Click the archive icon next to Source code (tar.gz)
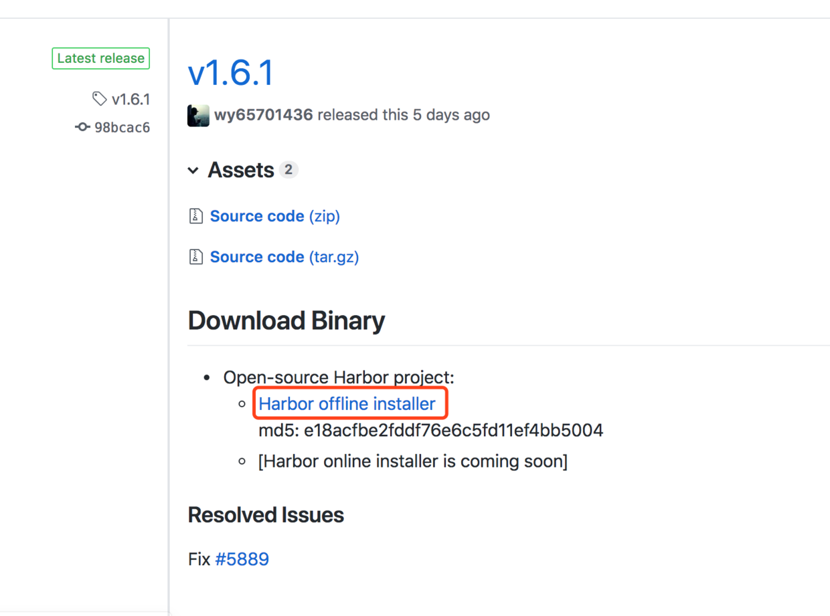 coord(196,257)
